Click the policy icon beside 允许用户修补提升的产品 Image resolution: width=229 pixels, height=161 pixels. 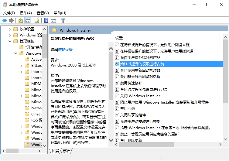click(117, 57)
